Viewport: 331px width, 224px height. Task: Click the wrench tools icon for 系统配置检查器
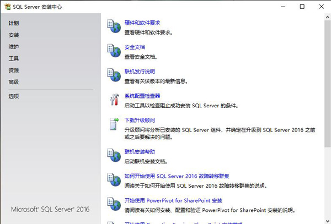pos(114,100)
